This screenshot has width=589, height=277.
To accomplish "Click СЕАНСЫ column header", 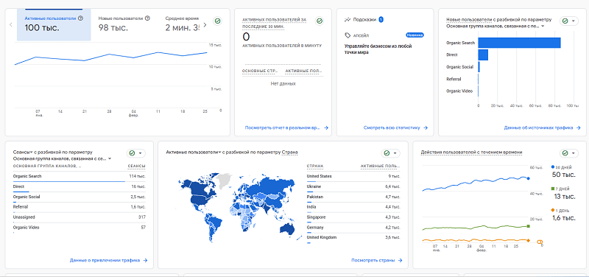I will coord(137,166).
